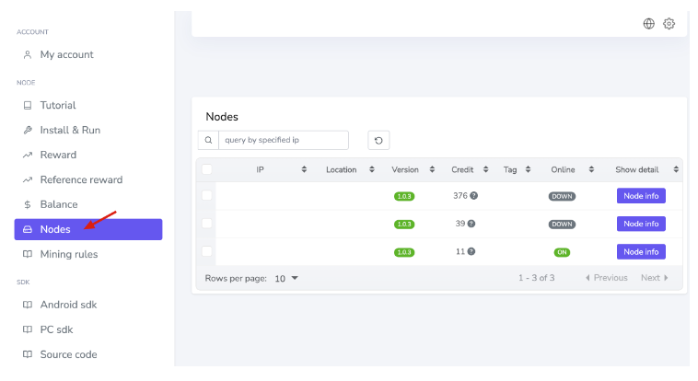The image size is (698, 381).
Task: Click the Reward trend icon
Action: pyautogui.click(x=28, y=155)
